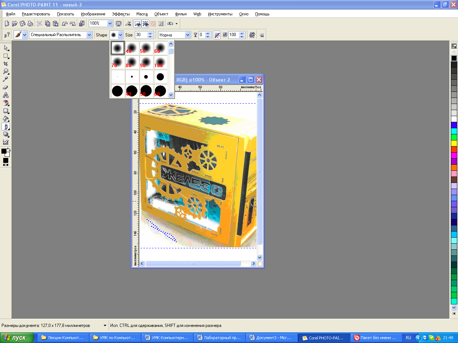
Task: Select the Text tool
Action: [x=6, y=95]
